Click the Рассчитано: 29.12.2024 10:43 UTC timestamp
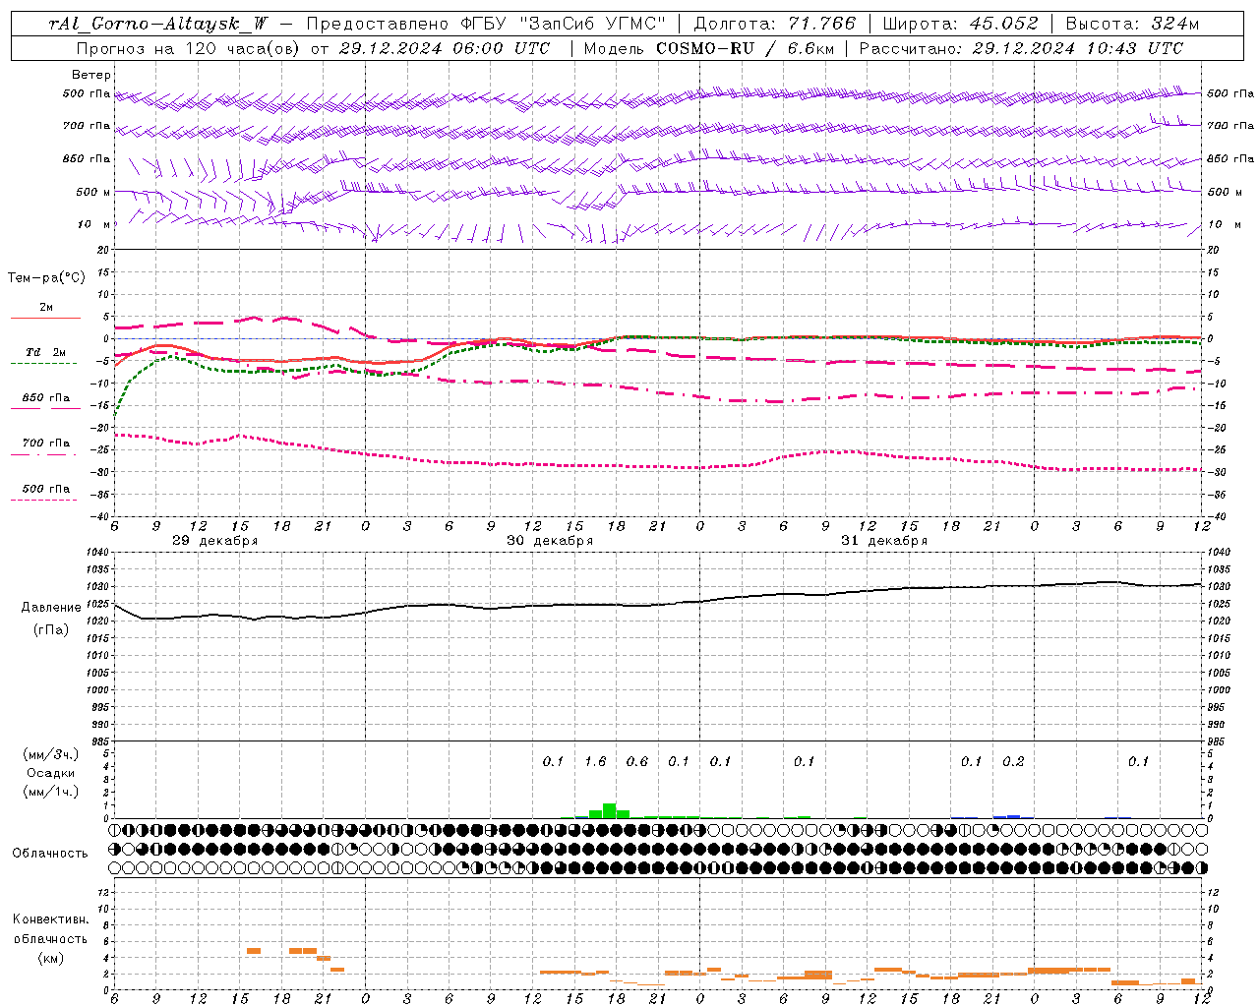Viewport: 1259px width, 1007px height. (1021, 48)
